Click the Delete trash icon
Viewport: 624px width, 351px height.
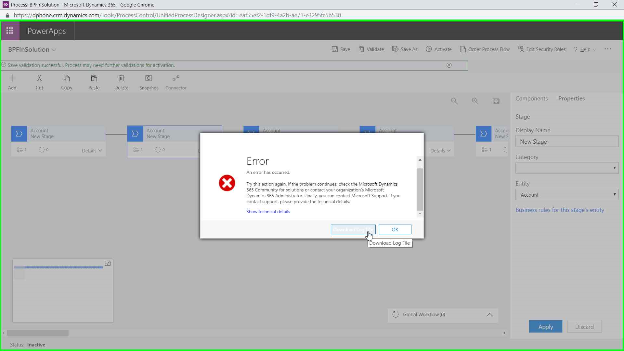(121, 78)
